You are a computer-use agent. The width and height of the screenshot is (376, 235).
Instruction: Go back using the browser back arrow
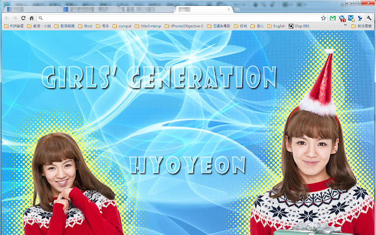coord(7,18)
